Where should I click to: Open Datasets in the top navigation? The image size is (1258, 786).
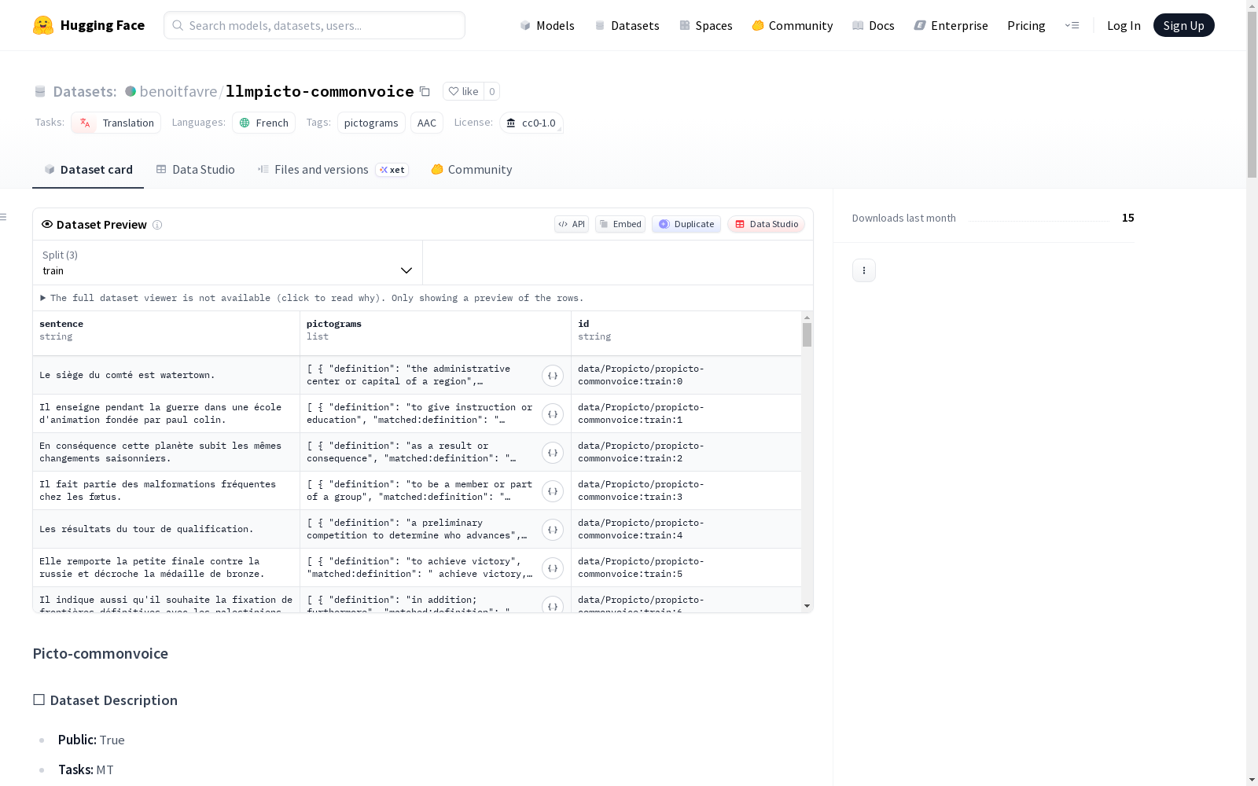627,25
